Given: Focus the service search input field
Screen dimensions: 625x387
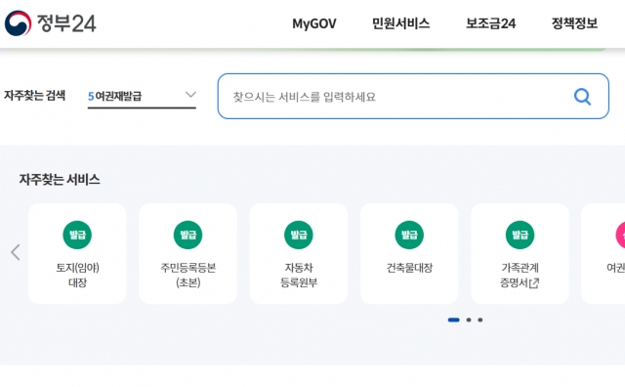Looking at the screenshot, I should 413,96.
